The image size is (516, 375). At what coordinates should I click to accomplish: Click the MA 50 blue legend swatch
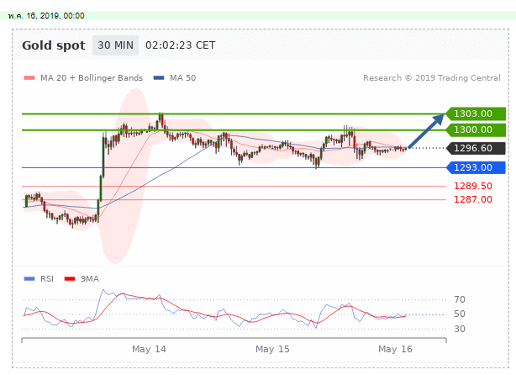(159, 78)
